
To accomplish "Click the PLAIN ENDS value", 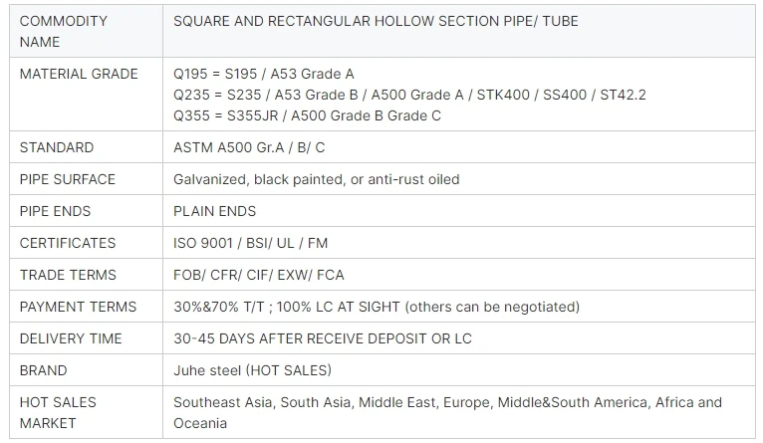I will tap(214, 211).
